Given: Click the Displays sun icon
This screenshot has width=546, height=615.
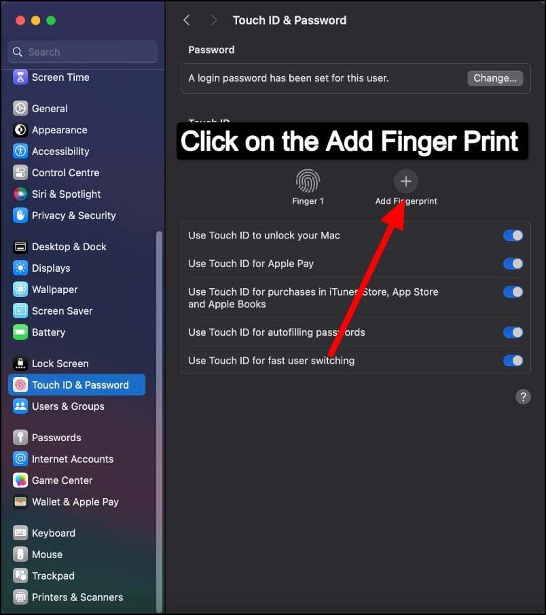Looking at the screenshot, I should 20,268.
